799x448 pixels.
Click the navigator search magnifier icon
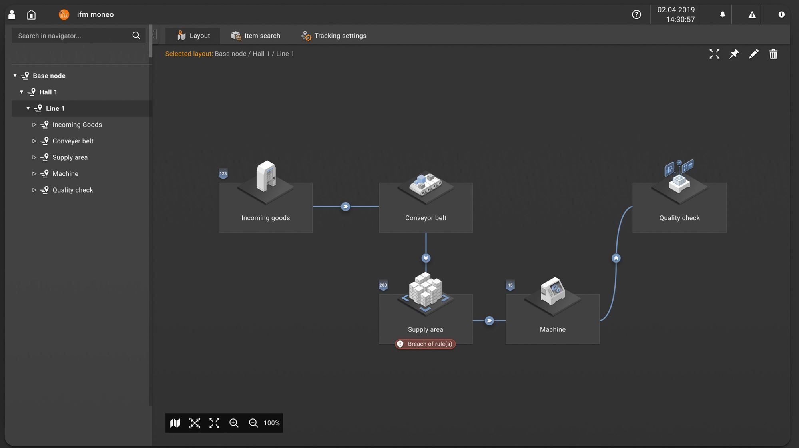(136, 36)
